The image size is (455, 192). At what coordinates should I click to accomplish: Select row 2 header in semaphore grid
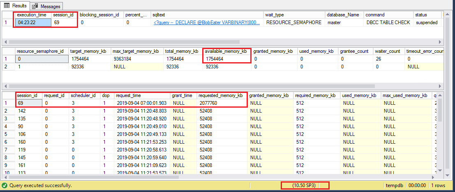tap(9, 66)
